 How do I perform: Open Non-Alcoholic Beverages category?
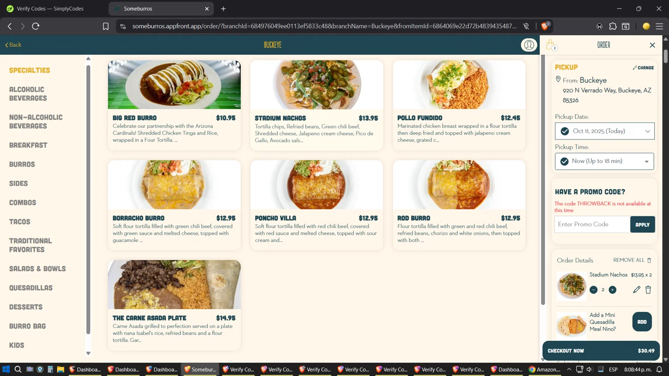pos(36,122)
